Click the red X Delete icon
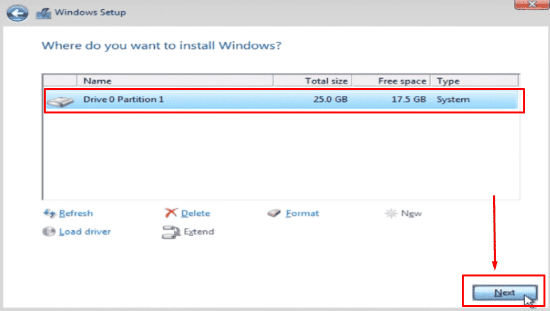550x311 pixels. tap(171, 213)
